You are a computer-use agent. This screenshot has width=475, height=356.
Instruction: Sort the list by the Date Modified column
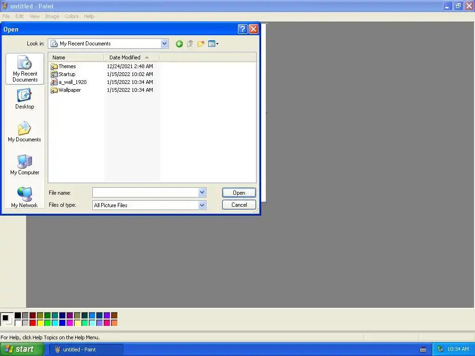tap(131, 57)
